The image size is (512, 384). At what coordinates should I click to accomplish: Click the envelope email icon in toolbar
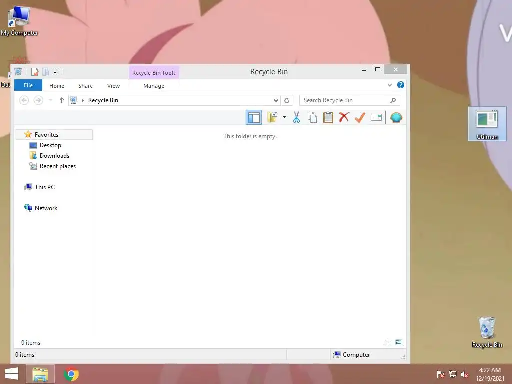(376, 117)
